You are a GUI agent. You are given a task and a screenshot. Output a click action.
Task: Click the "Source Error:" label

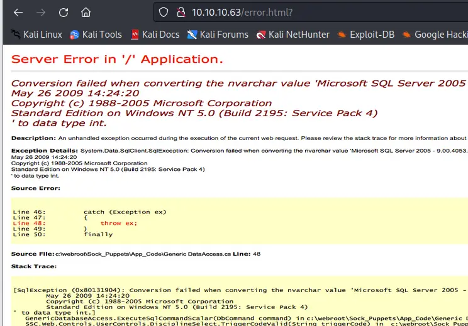(35, 188)
